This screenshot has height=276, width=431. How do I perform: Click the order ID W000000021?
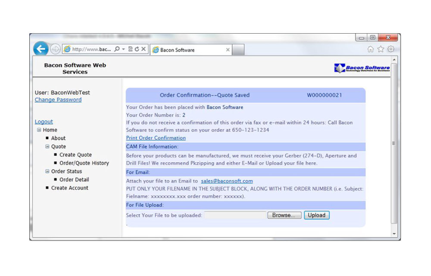(325, 95)
